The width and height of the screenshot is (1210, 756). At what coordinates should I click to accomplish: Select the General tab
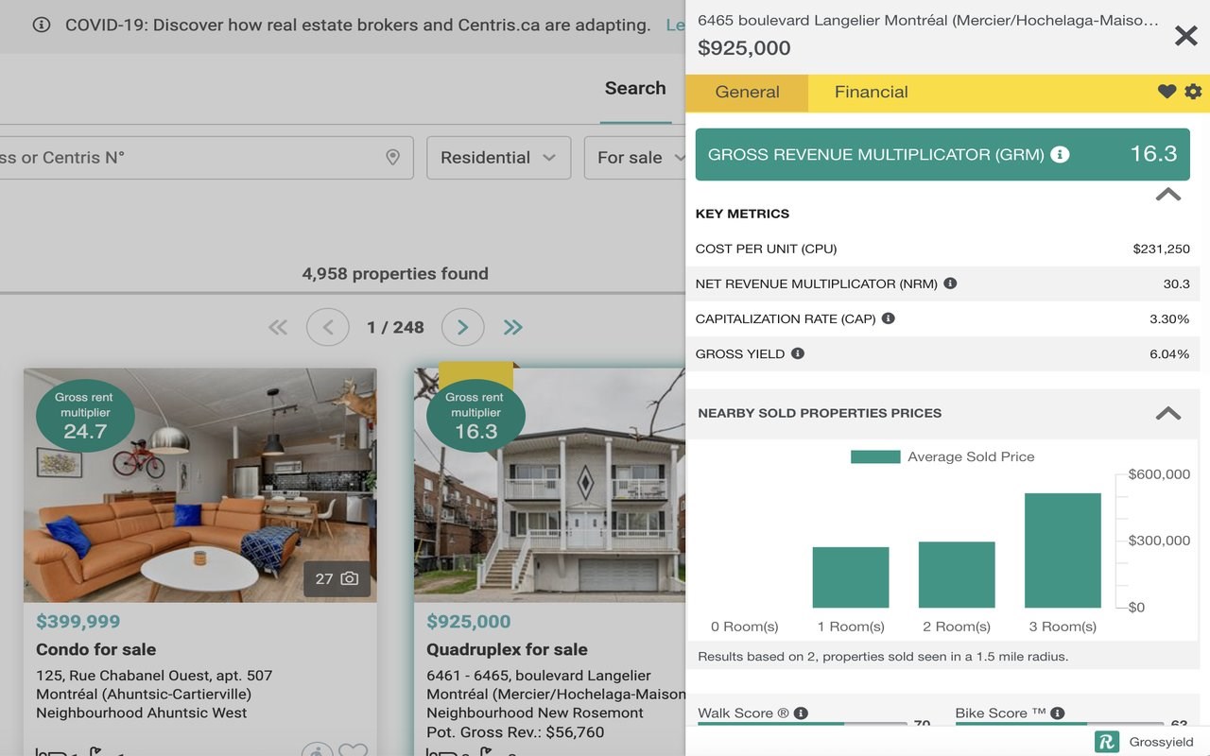[747, 93]
